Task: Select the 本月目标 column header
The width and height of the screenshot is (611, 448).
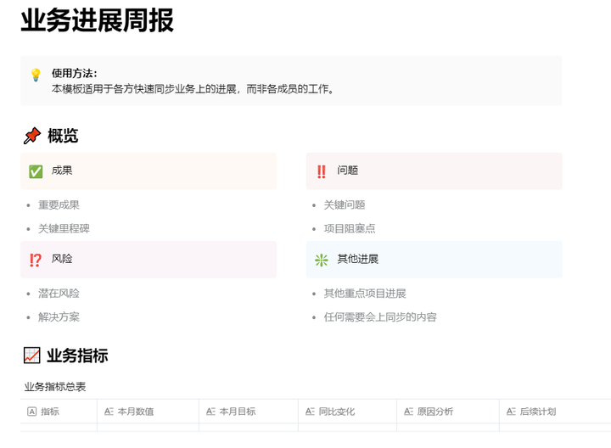Action: click(x=249, y=412)
